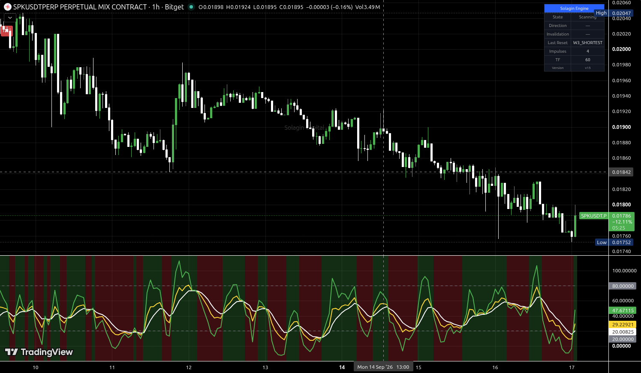Image resolution: width=641 pixels, height=373 pixels.
Task: Click the 0.01786 current price box
Action: pos(621,222)
